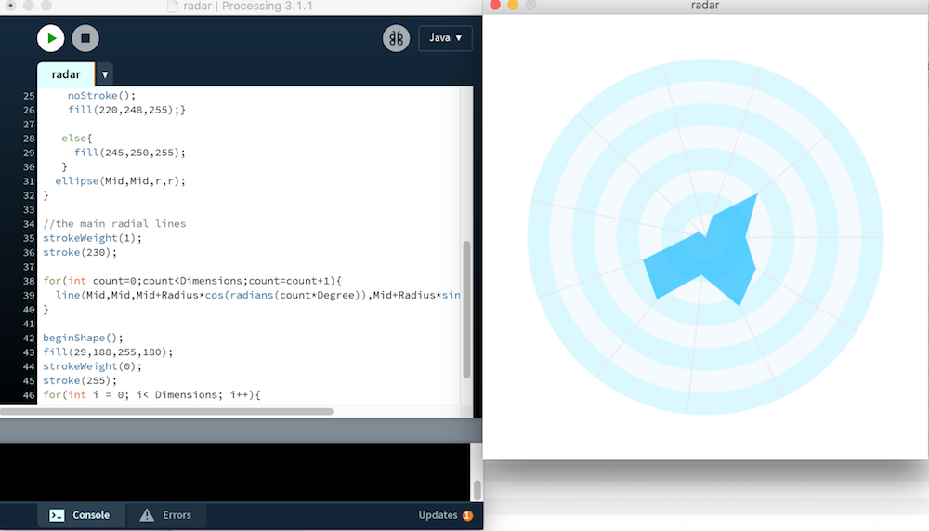Click the radar sketch window title bar

[706, 6]
